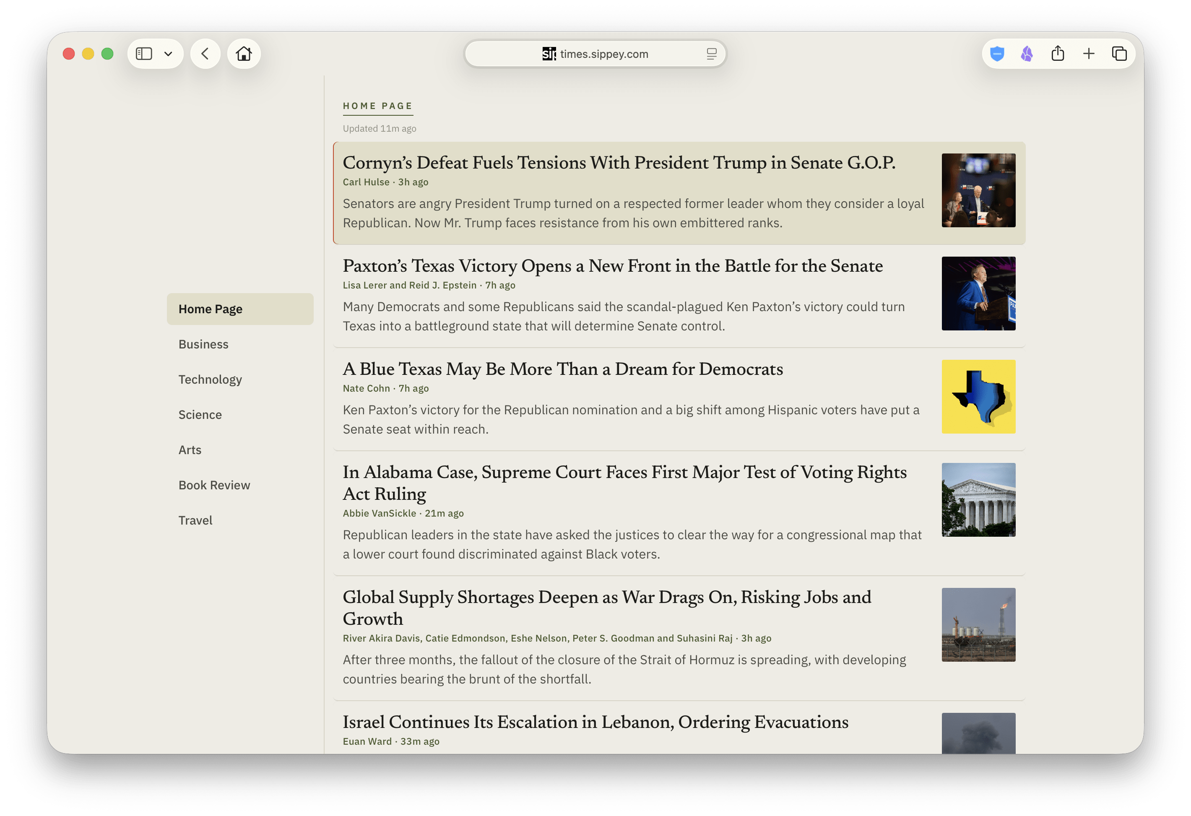Open the Share icon
1191x816 pixels.
[x=1058, y=54]
